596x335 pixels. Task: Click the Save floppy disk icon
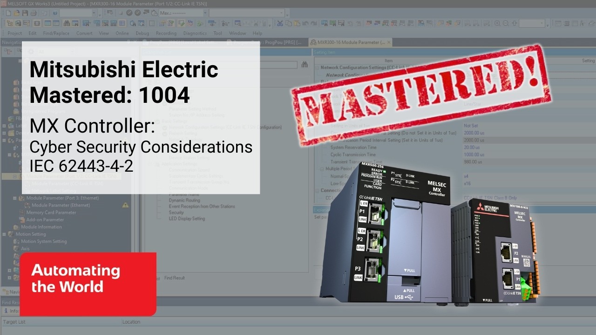coord(25,13)
